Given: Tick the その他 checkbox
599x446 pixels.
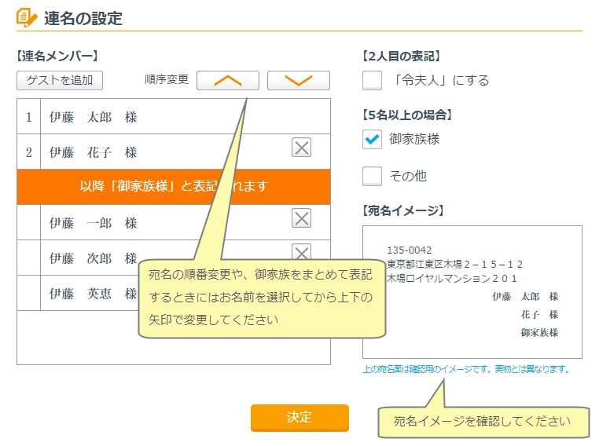Looking at the screenshot, I should coord(373,176).
